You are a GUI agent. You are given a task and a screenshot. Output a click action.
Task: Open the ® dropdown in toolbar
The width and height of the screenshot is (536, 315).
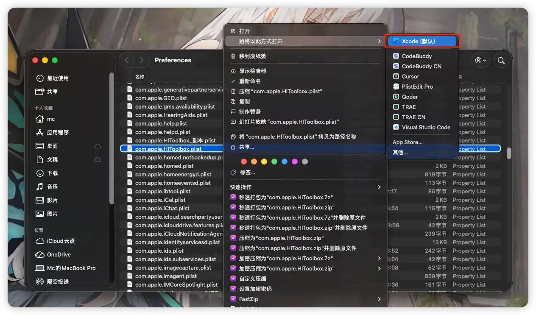480,61
